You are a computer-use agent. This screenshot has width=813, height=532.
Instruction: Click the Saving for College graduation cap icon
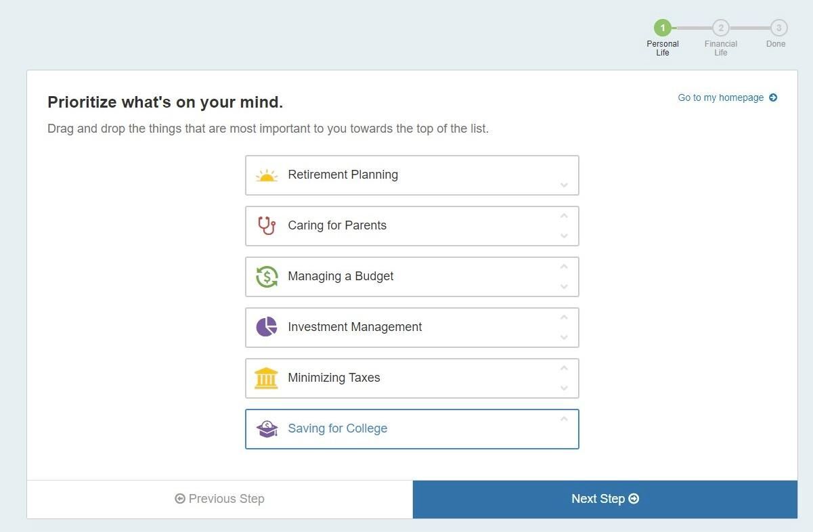tap(267, 428)
